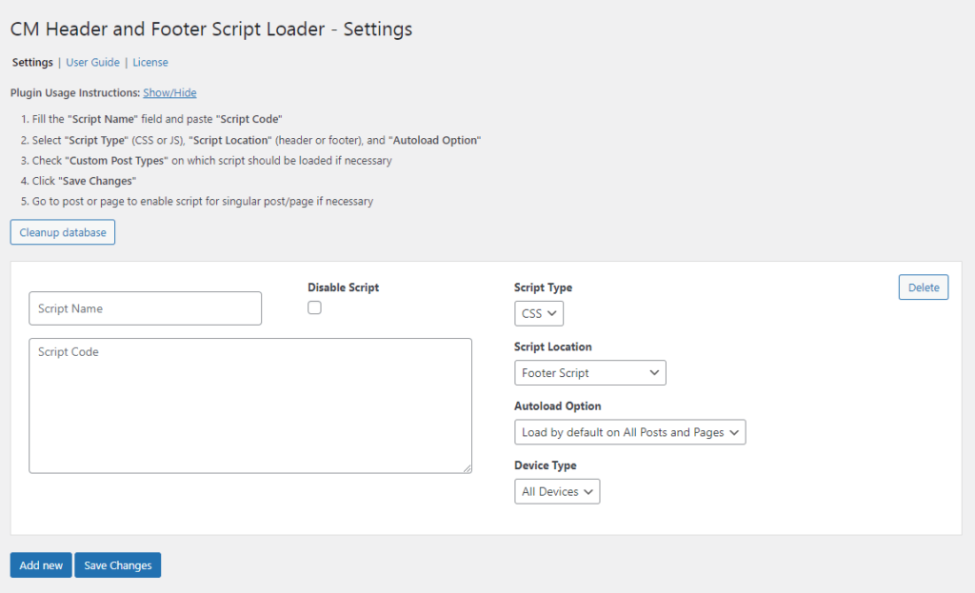Change Script Type from CSS selector

click(x=539, y=313)
